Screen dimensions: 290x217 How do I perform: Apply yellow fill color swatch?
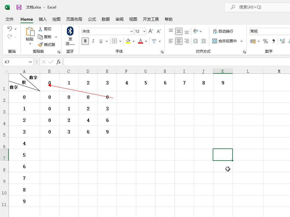(x=128, y=41)
